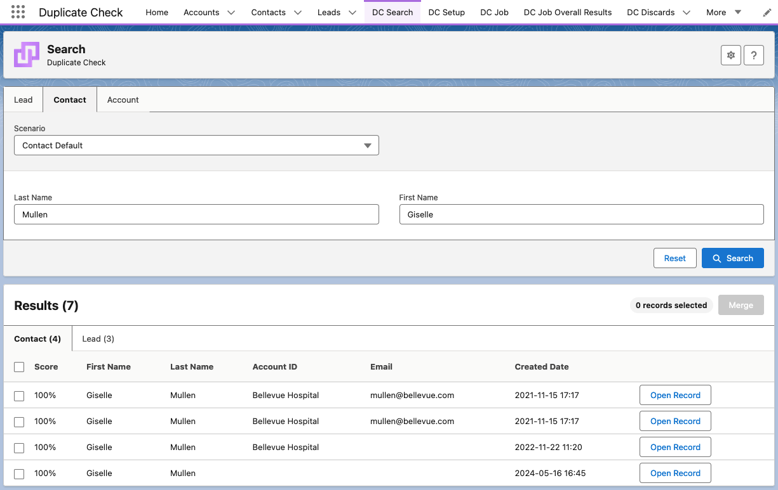
Task: Click the 2024-05-16 16:45 created date
Action: [551, 473]
